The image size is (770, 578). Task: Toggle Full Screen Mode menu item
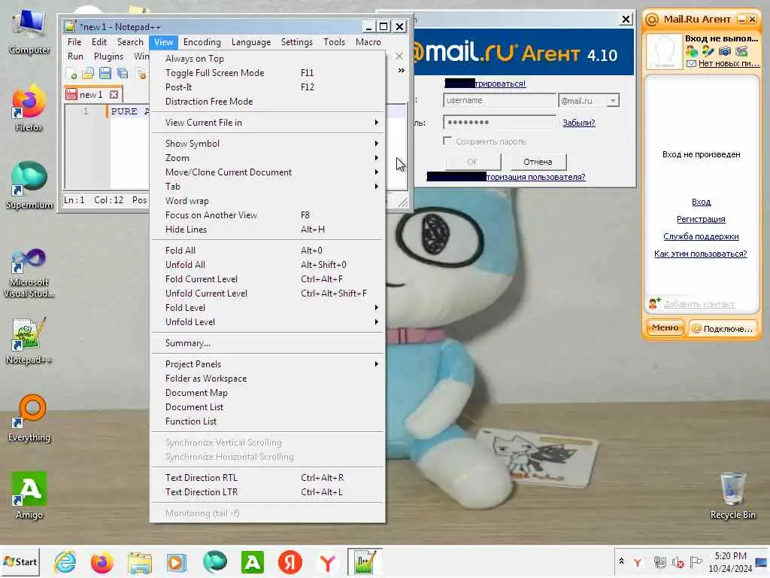tap(267, 73)
